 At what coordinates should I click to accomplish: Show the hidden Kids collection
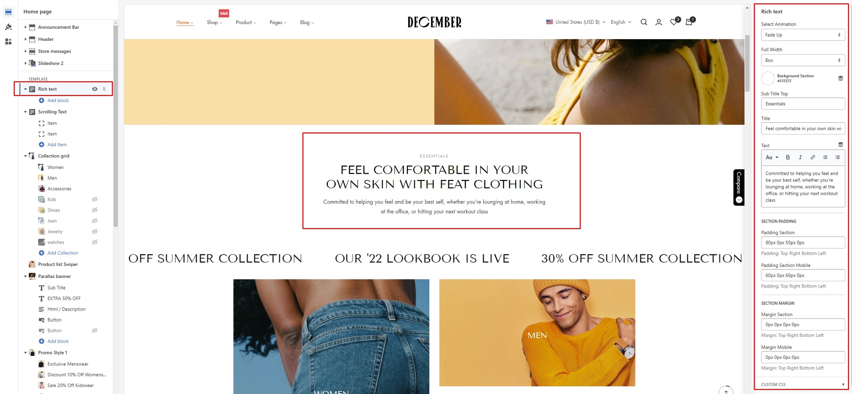[x=95, y=199]
